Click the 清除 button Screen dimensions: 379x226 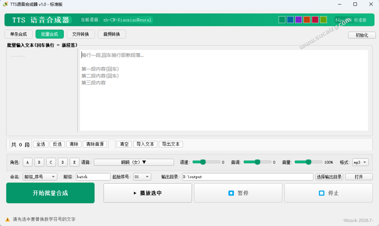pos(74,144)
